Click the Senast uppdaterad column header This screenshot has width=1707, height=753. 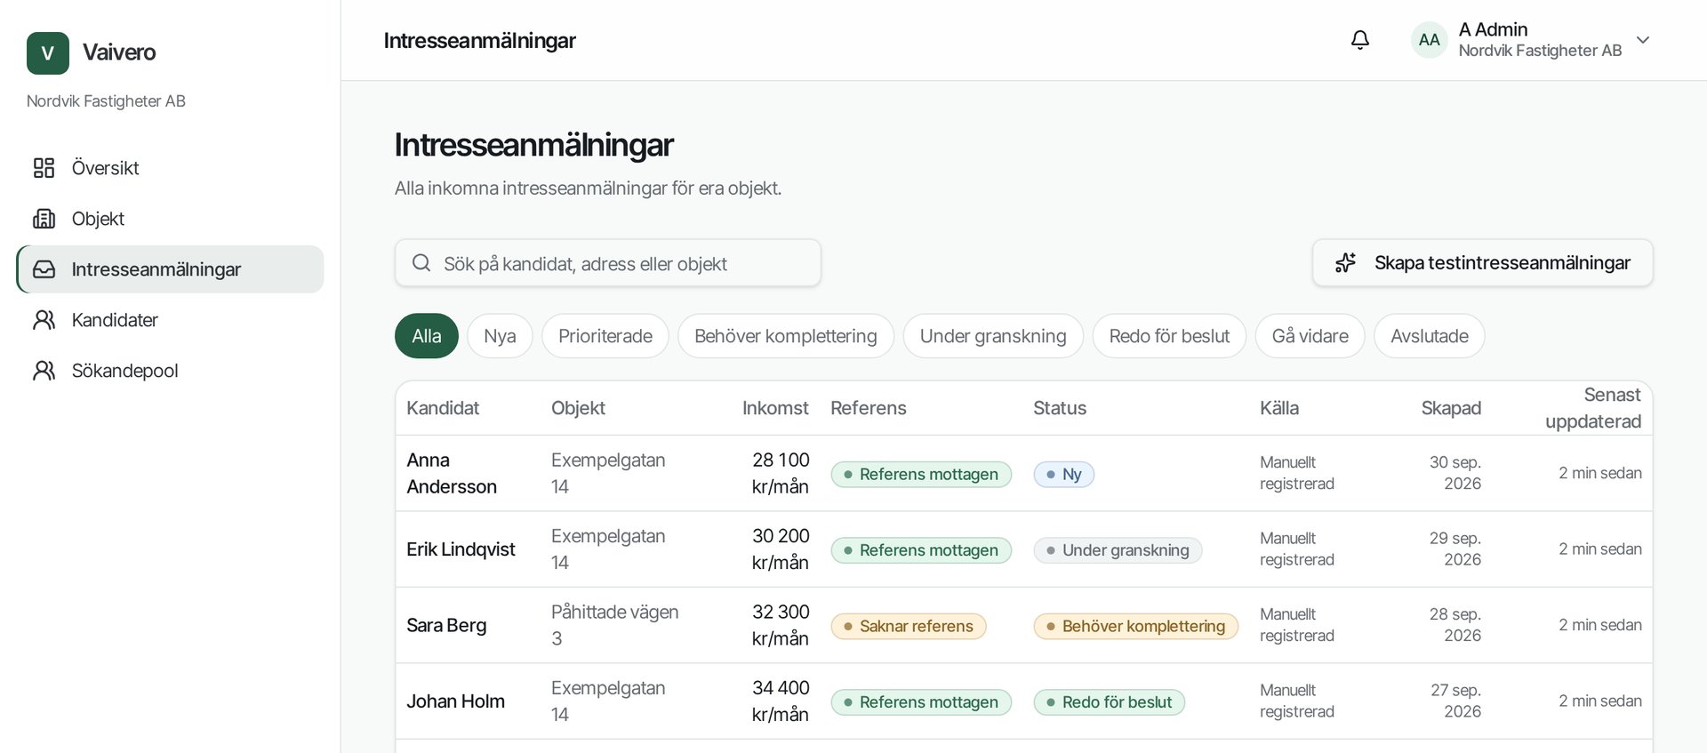tap(1593, 408)
